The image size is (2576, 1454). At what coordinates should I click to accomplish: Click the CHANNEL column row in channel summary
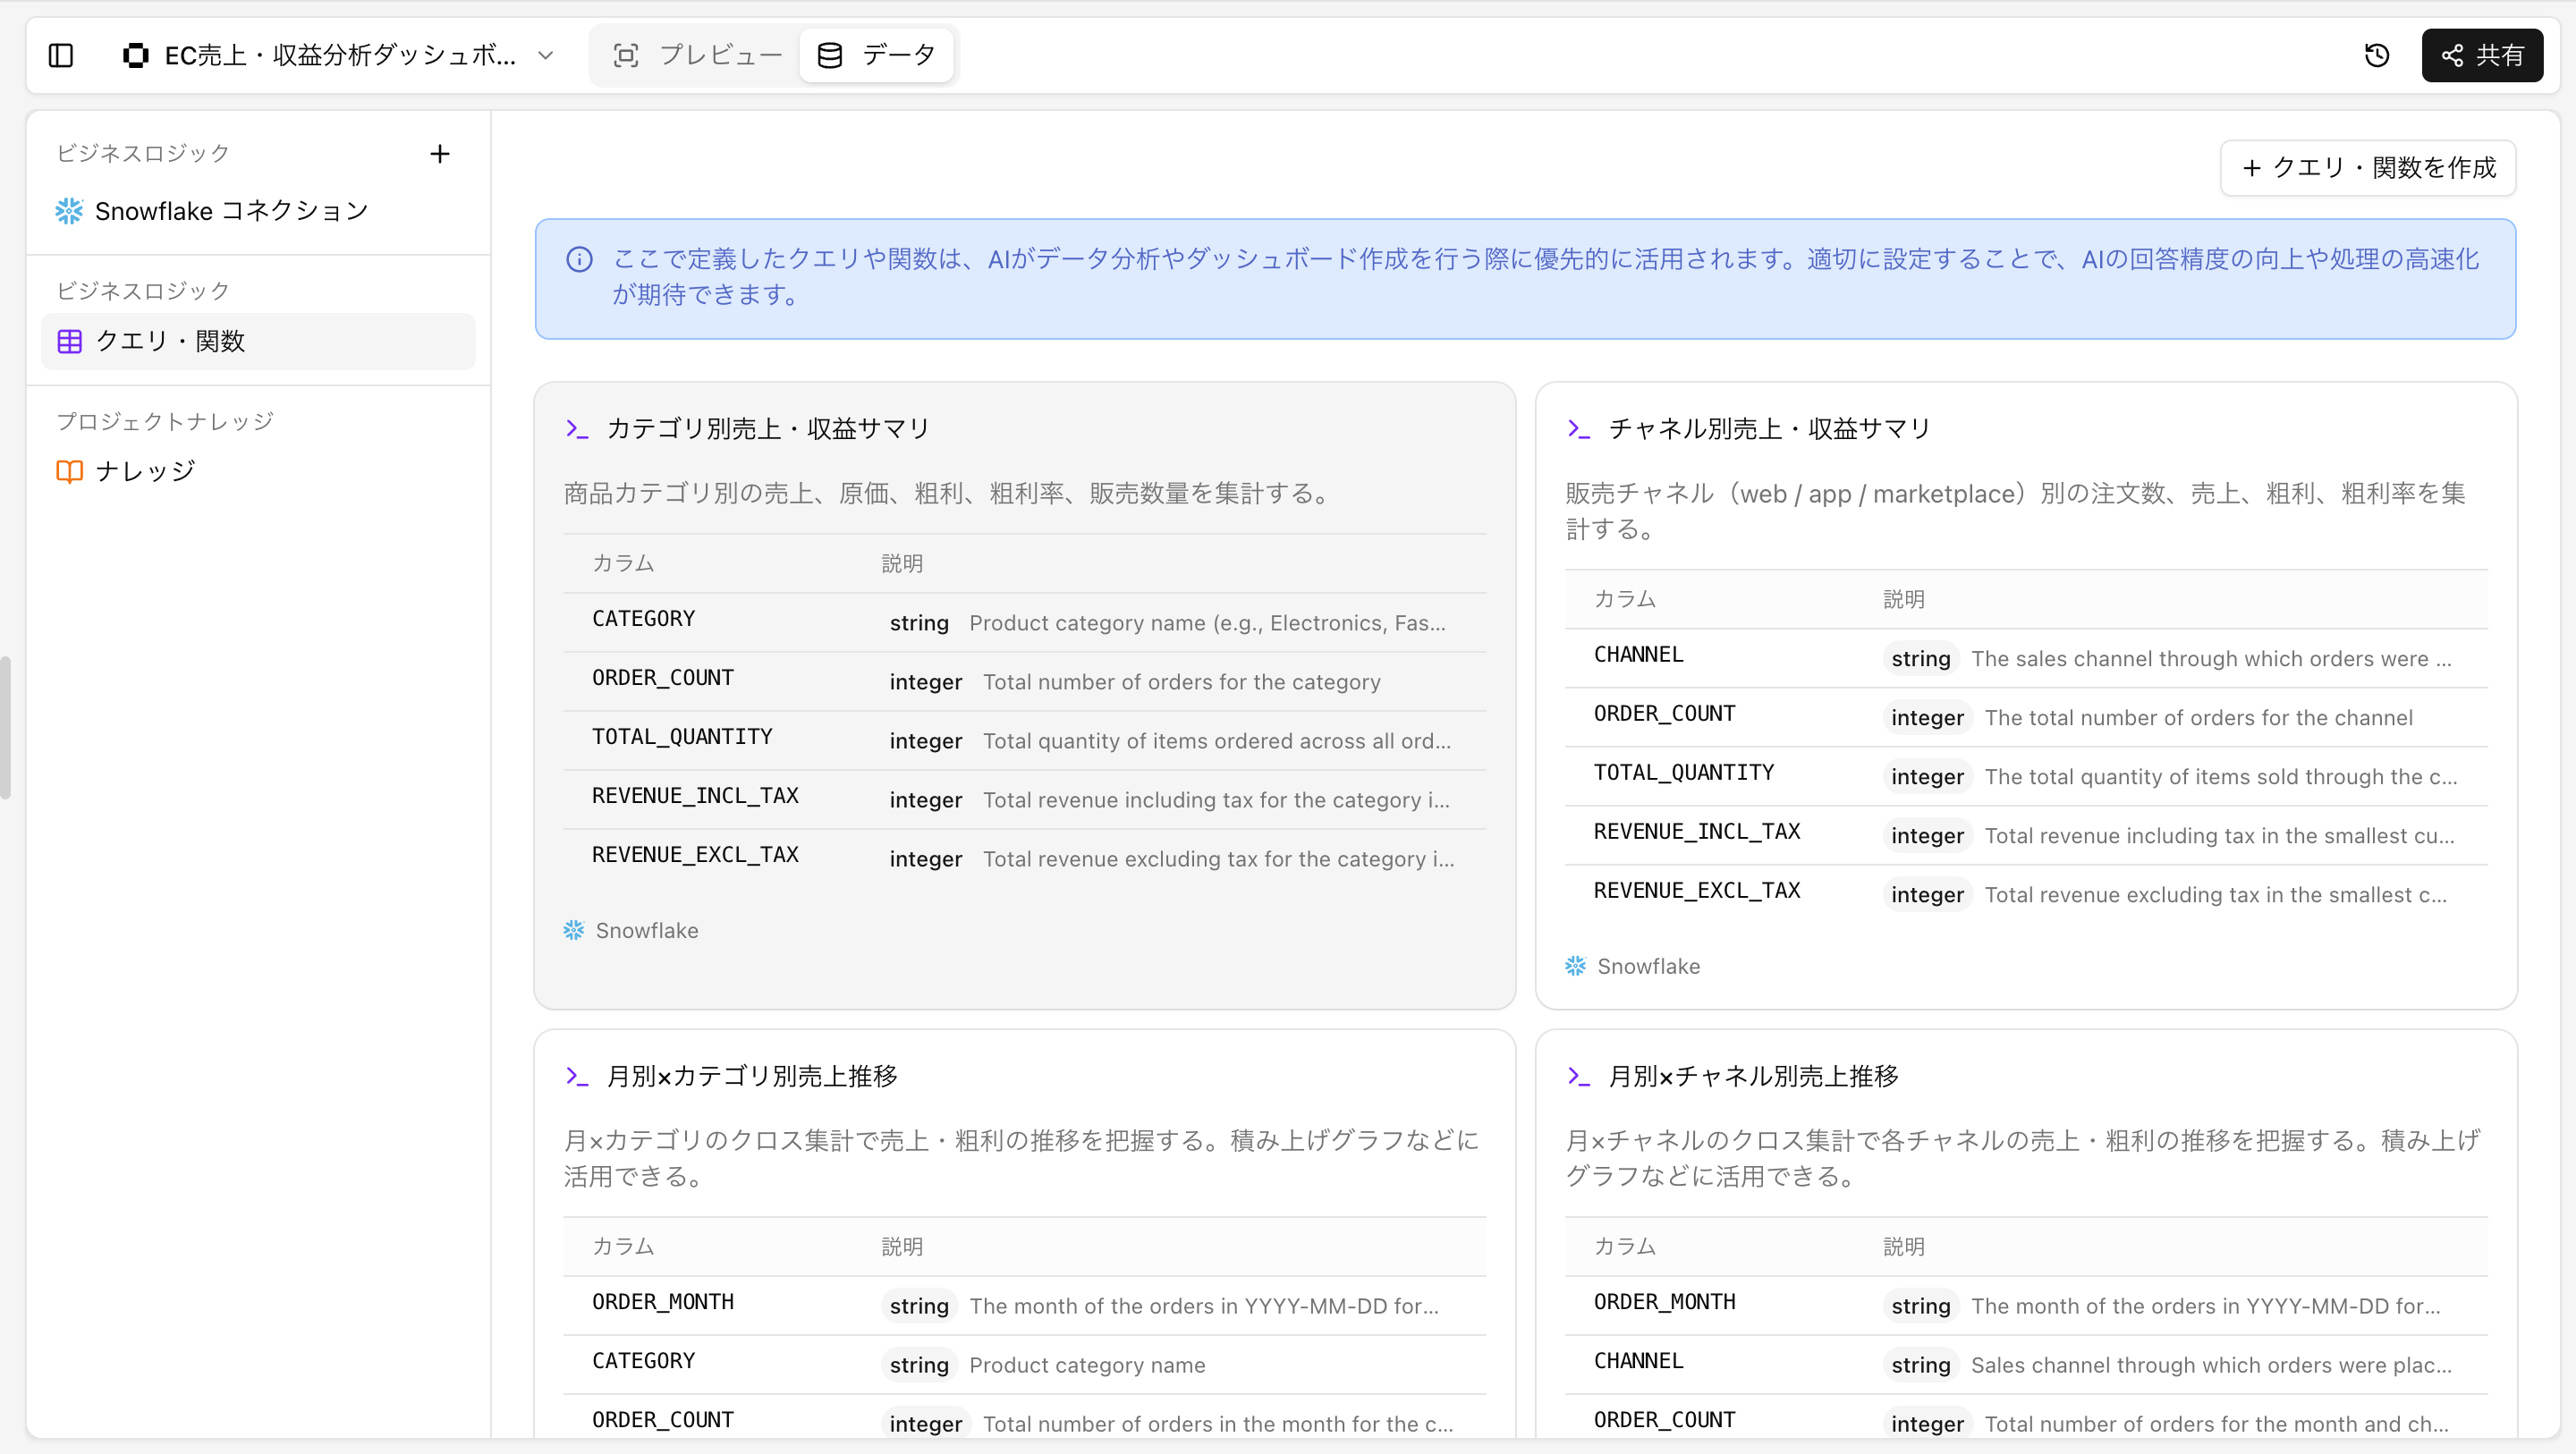(x=1638, y=655)
